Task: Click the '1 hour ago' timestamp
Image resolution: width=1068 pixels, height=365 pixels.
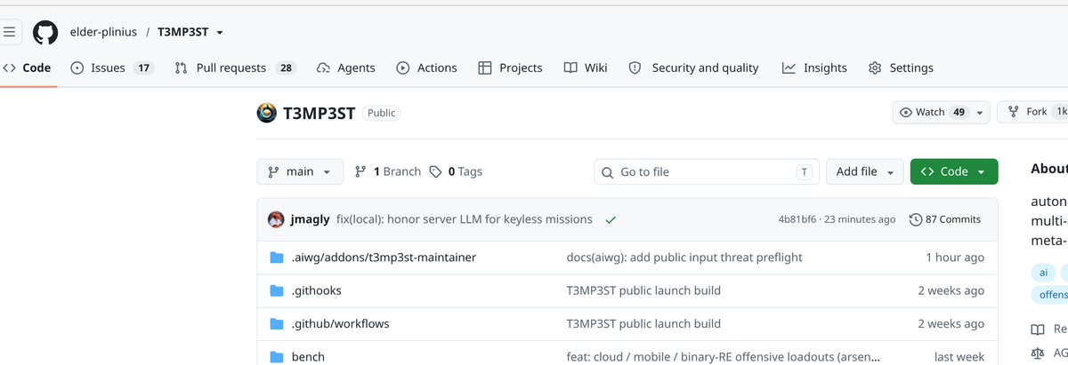Action: 954,258
